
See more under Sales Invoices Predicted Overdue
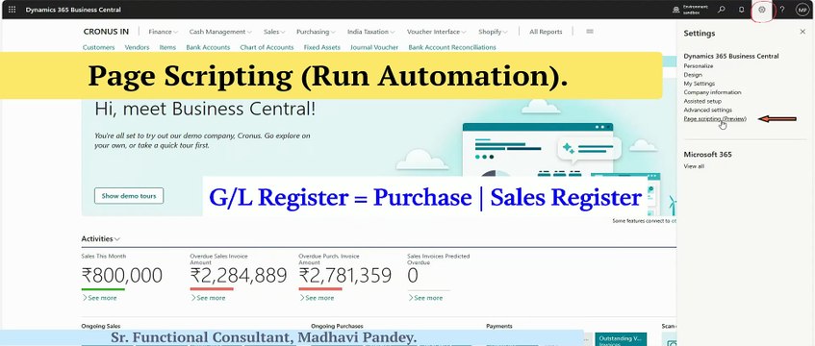click(425, 298)
